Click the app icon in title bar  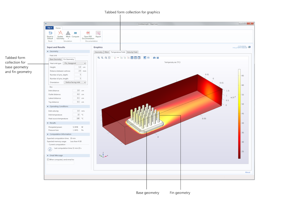(x=46, y=23)
